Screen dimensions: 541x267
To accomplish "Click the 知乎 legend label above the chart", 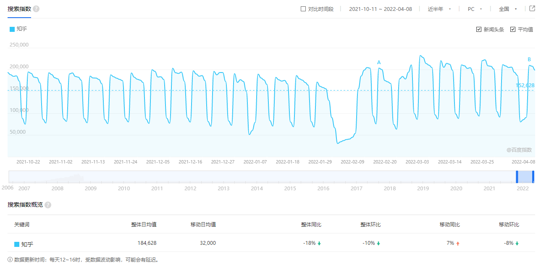I will [x=22, y=29].
